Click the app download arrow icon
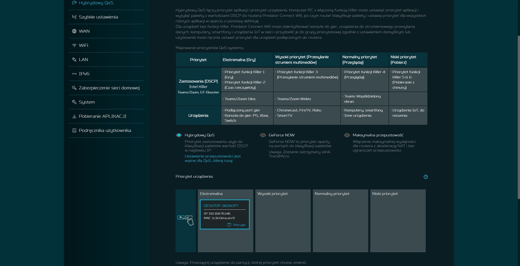This screenshot has height=266, width=520. (x=74, y=116)
